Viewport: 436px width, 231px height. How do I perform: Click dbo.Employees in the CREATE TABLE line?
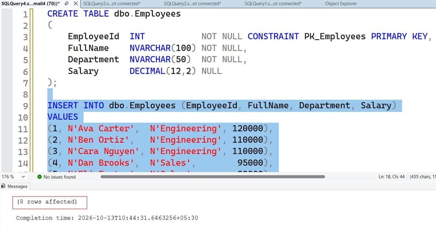[x=147, y=14]
